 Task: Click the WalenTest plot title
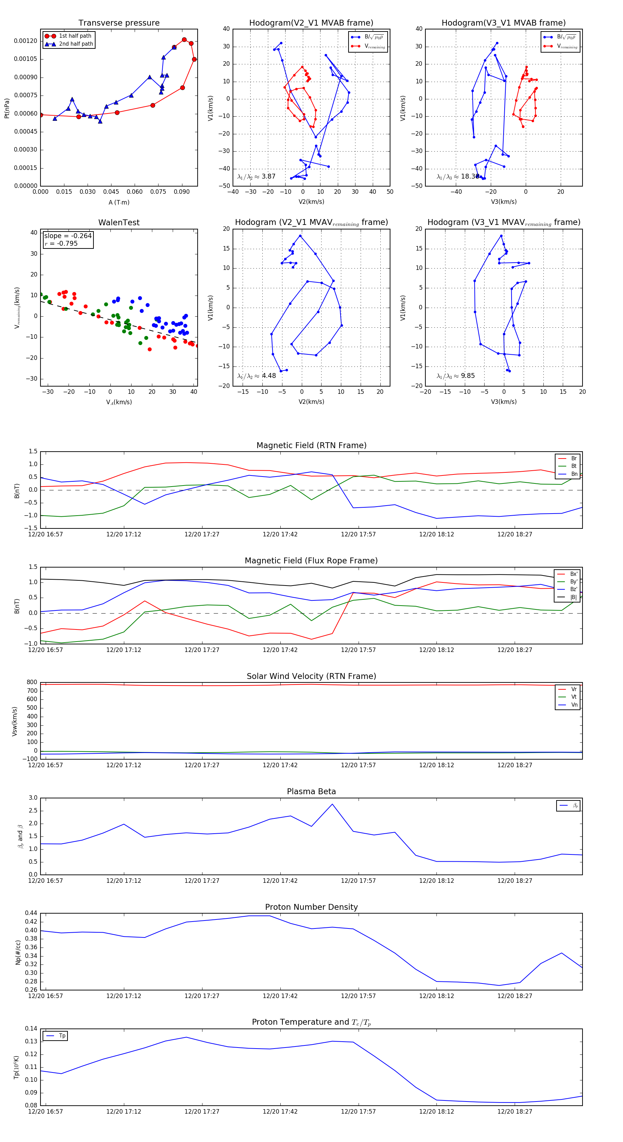click(x=119, y=223)
